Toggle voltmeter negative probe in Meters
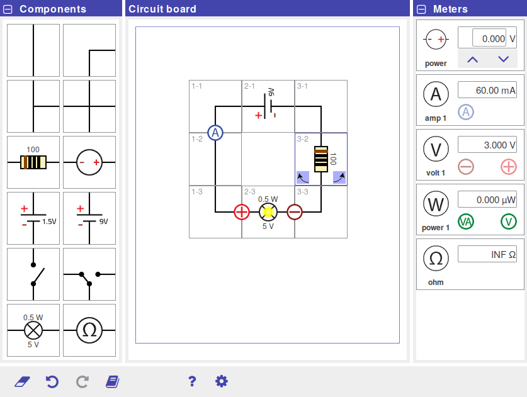Screen dimensions: 527x397 coord(466,167)
